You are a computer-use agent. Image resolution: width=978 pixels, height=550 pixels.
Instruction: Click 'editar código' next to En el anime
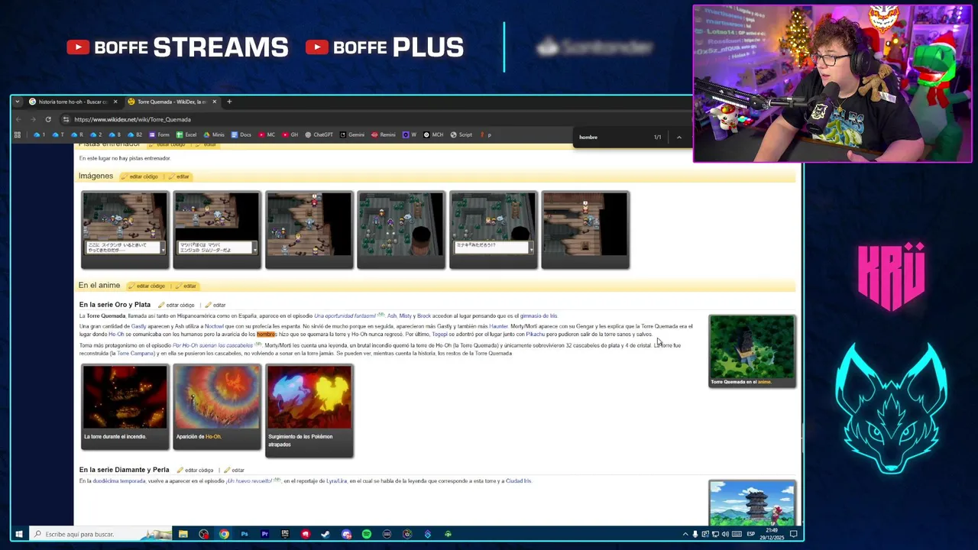tap(147, 286)
